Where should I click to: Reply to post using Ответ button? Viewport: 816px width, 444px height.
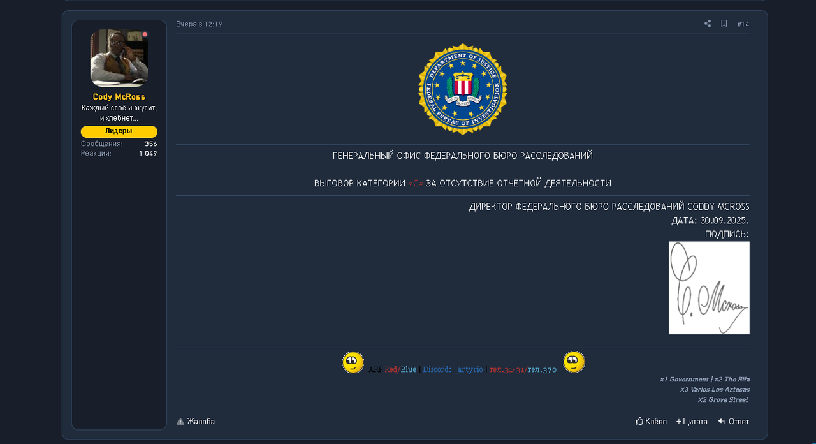pyautogui.click(x=734, y=422)
